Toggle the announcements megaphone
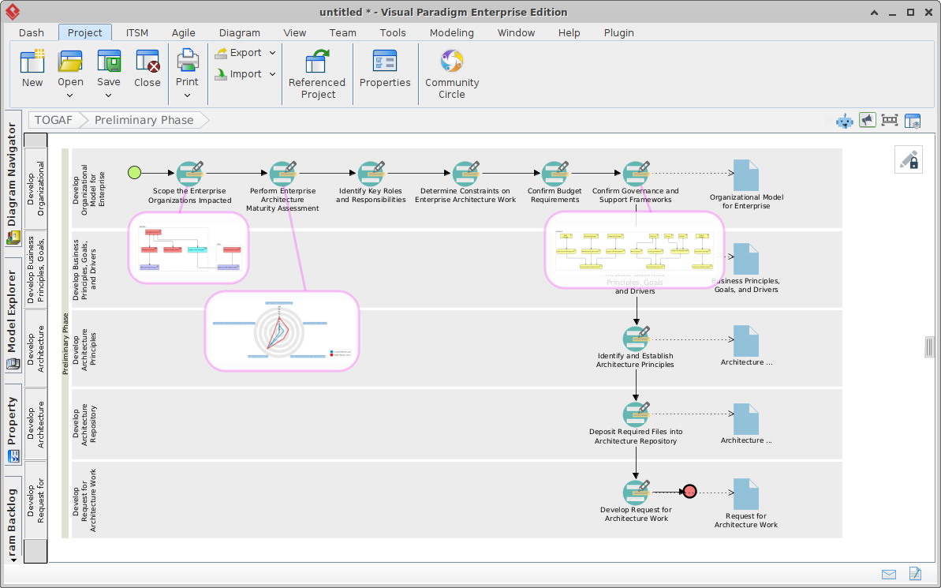 tap(867, 120)
